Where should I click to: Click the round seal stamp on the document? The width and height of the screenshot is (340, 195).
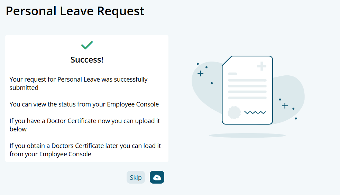[234, 113]
